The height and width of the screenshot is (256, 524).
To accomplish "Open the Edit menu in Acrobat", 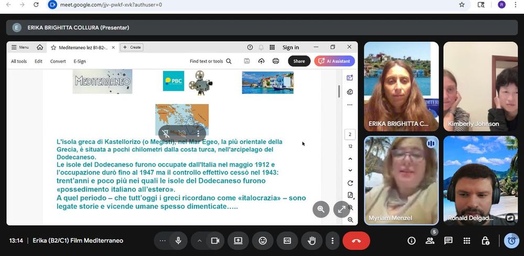I will pos(38,61).
